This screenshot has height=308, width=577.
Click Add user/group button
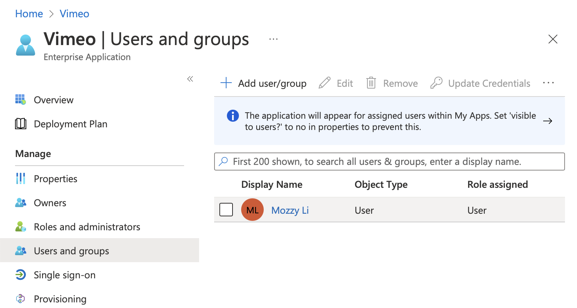pyautogui.click(x=264, y=83)
